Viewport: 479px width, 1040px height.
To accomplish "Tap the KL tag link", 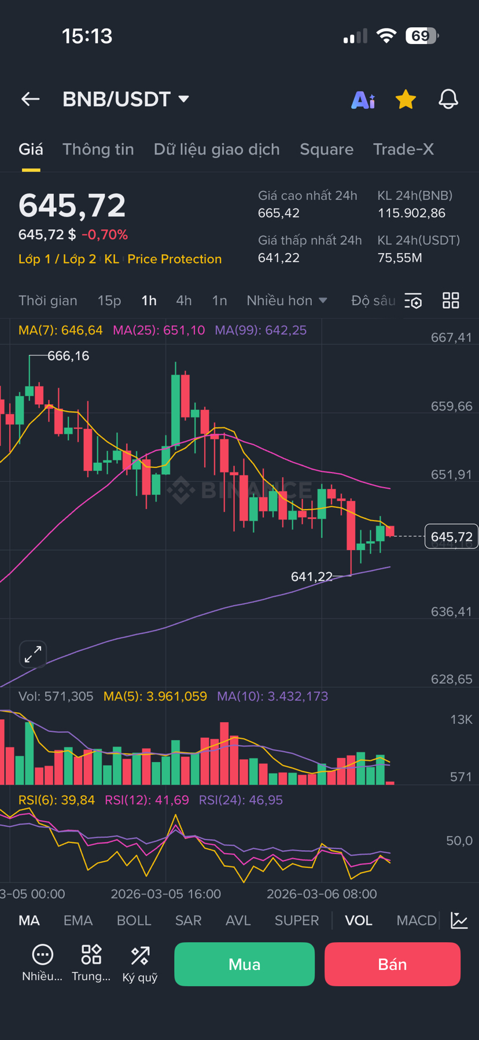I will (x=112, y=259).
